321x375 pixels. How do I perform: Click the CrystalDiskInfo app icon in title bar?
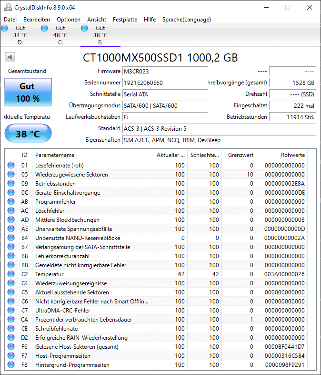(x=8, y=8)
